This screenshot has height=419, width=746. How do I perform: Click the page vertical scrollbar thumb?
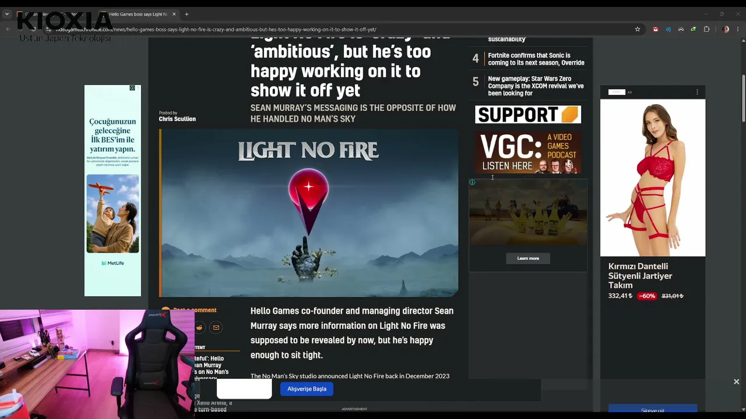[x=743, y=99]
